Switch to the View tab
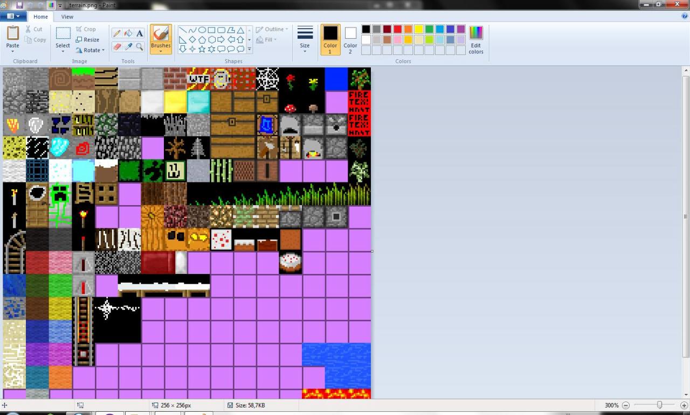Screen dimensions: 690x415 (x=67, y=17)
